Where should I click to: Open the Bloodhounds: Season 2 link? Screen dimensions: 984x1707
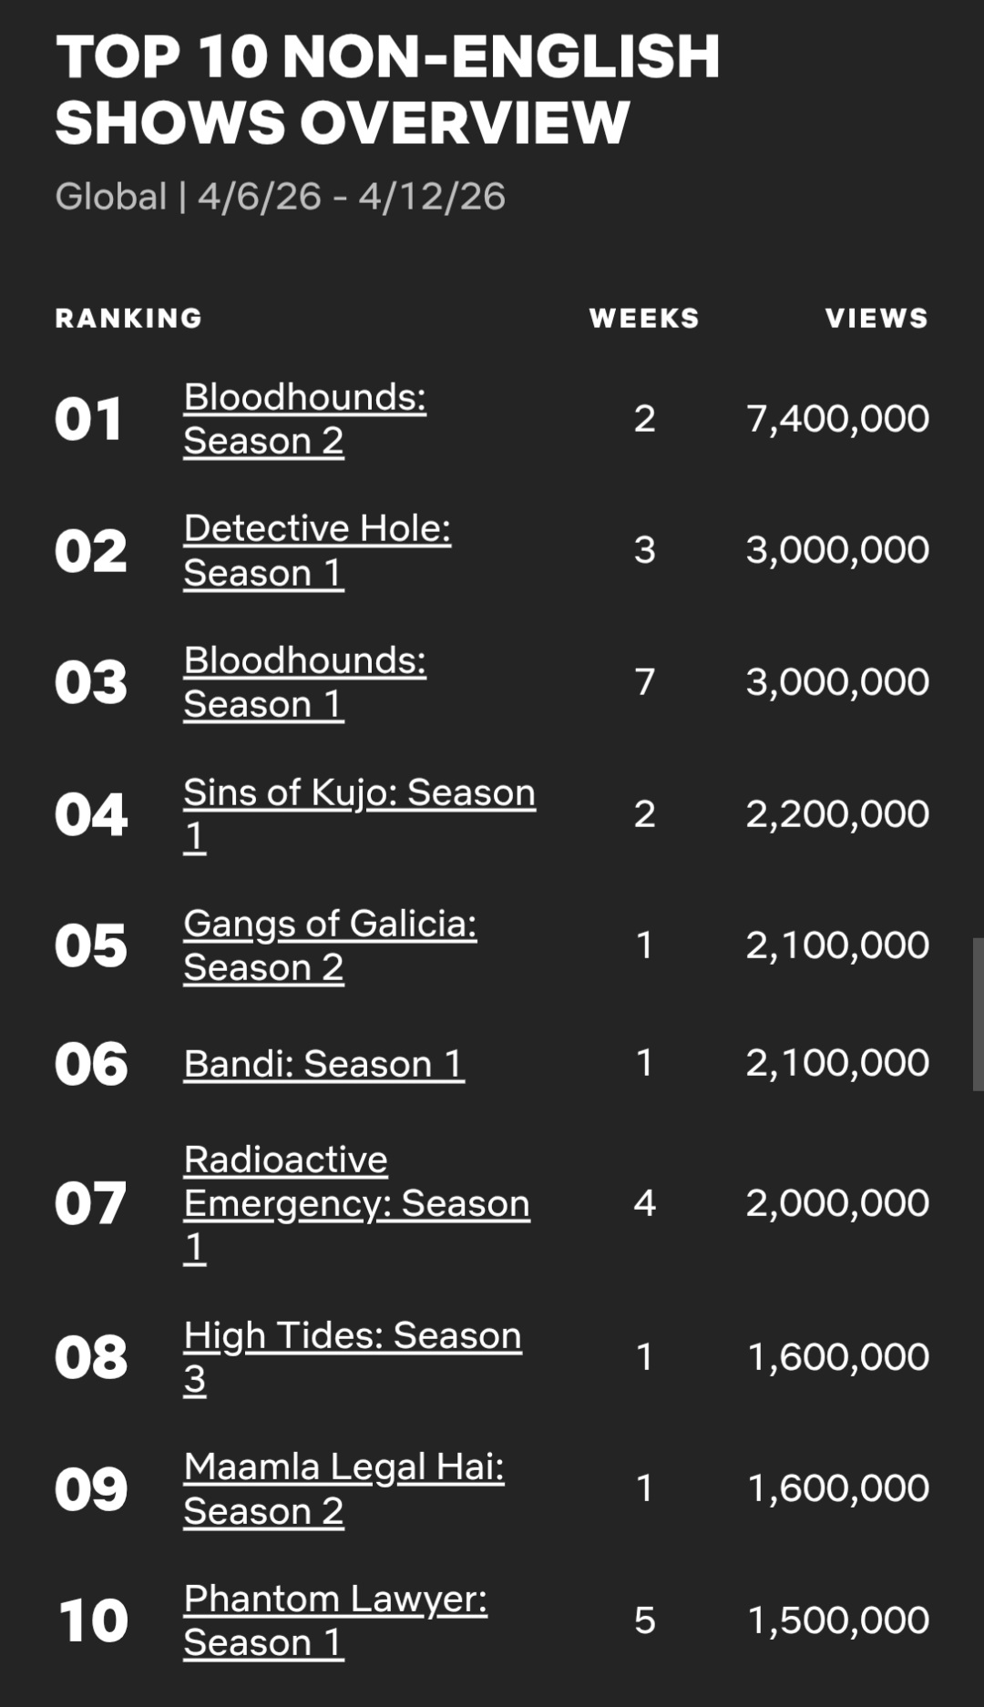[x=304, y=418]
